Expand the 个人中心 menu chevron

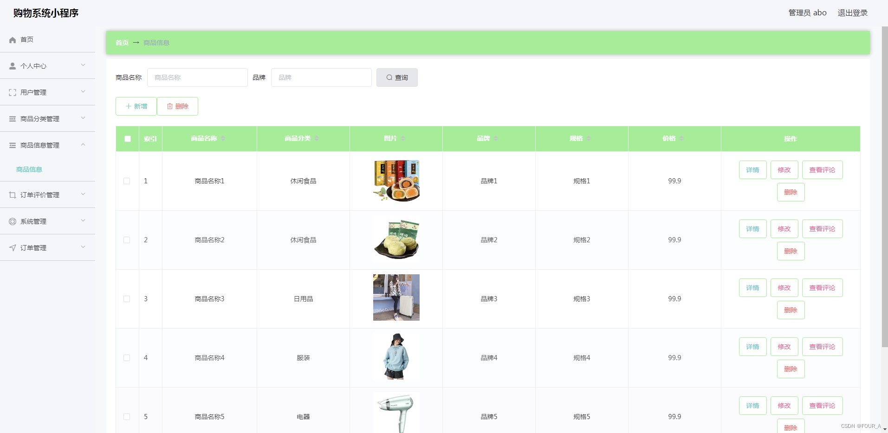83,65
